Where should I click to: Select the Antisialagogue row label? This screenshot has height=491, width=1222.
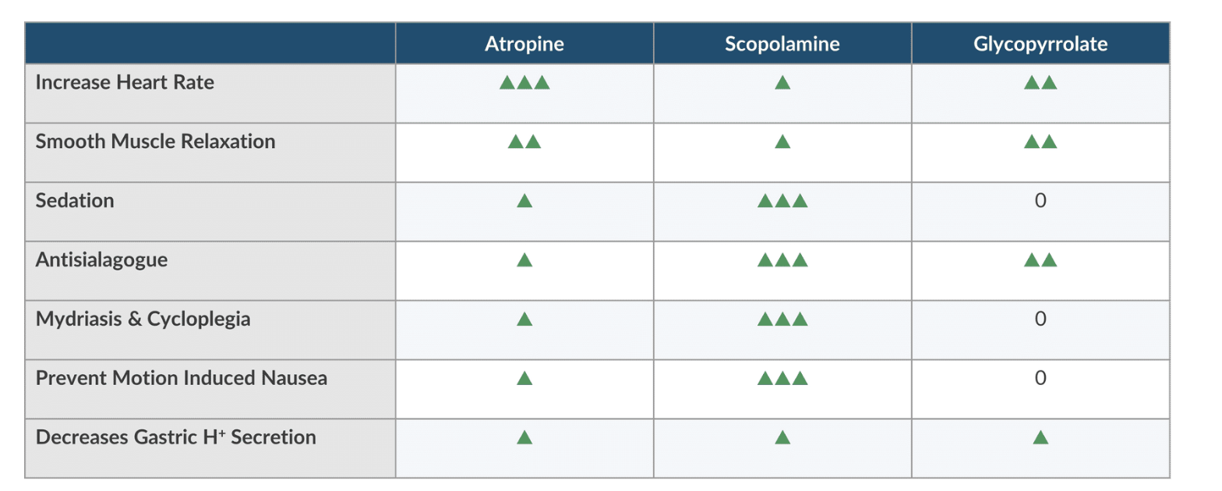coord(101,260)
